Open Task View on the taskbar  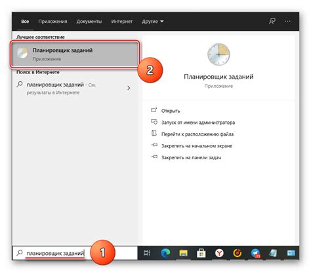[x=147, y=253]
